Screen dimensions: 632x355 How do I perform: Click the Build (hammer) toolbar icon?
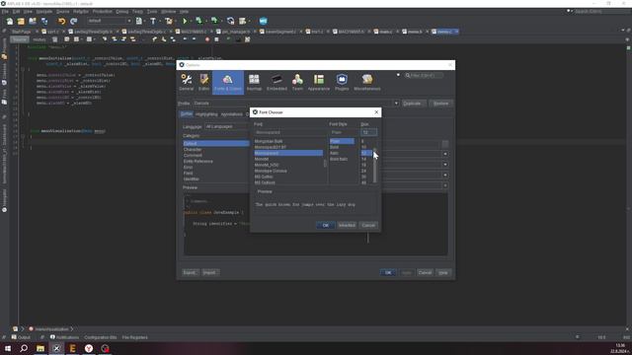point(153,21)
